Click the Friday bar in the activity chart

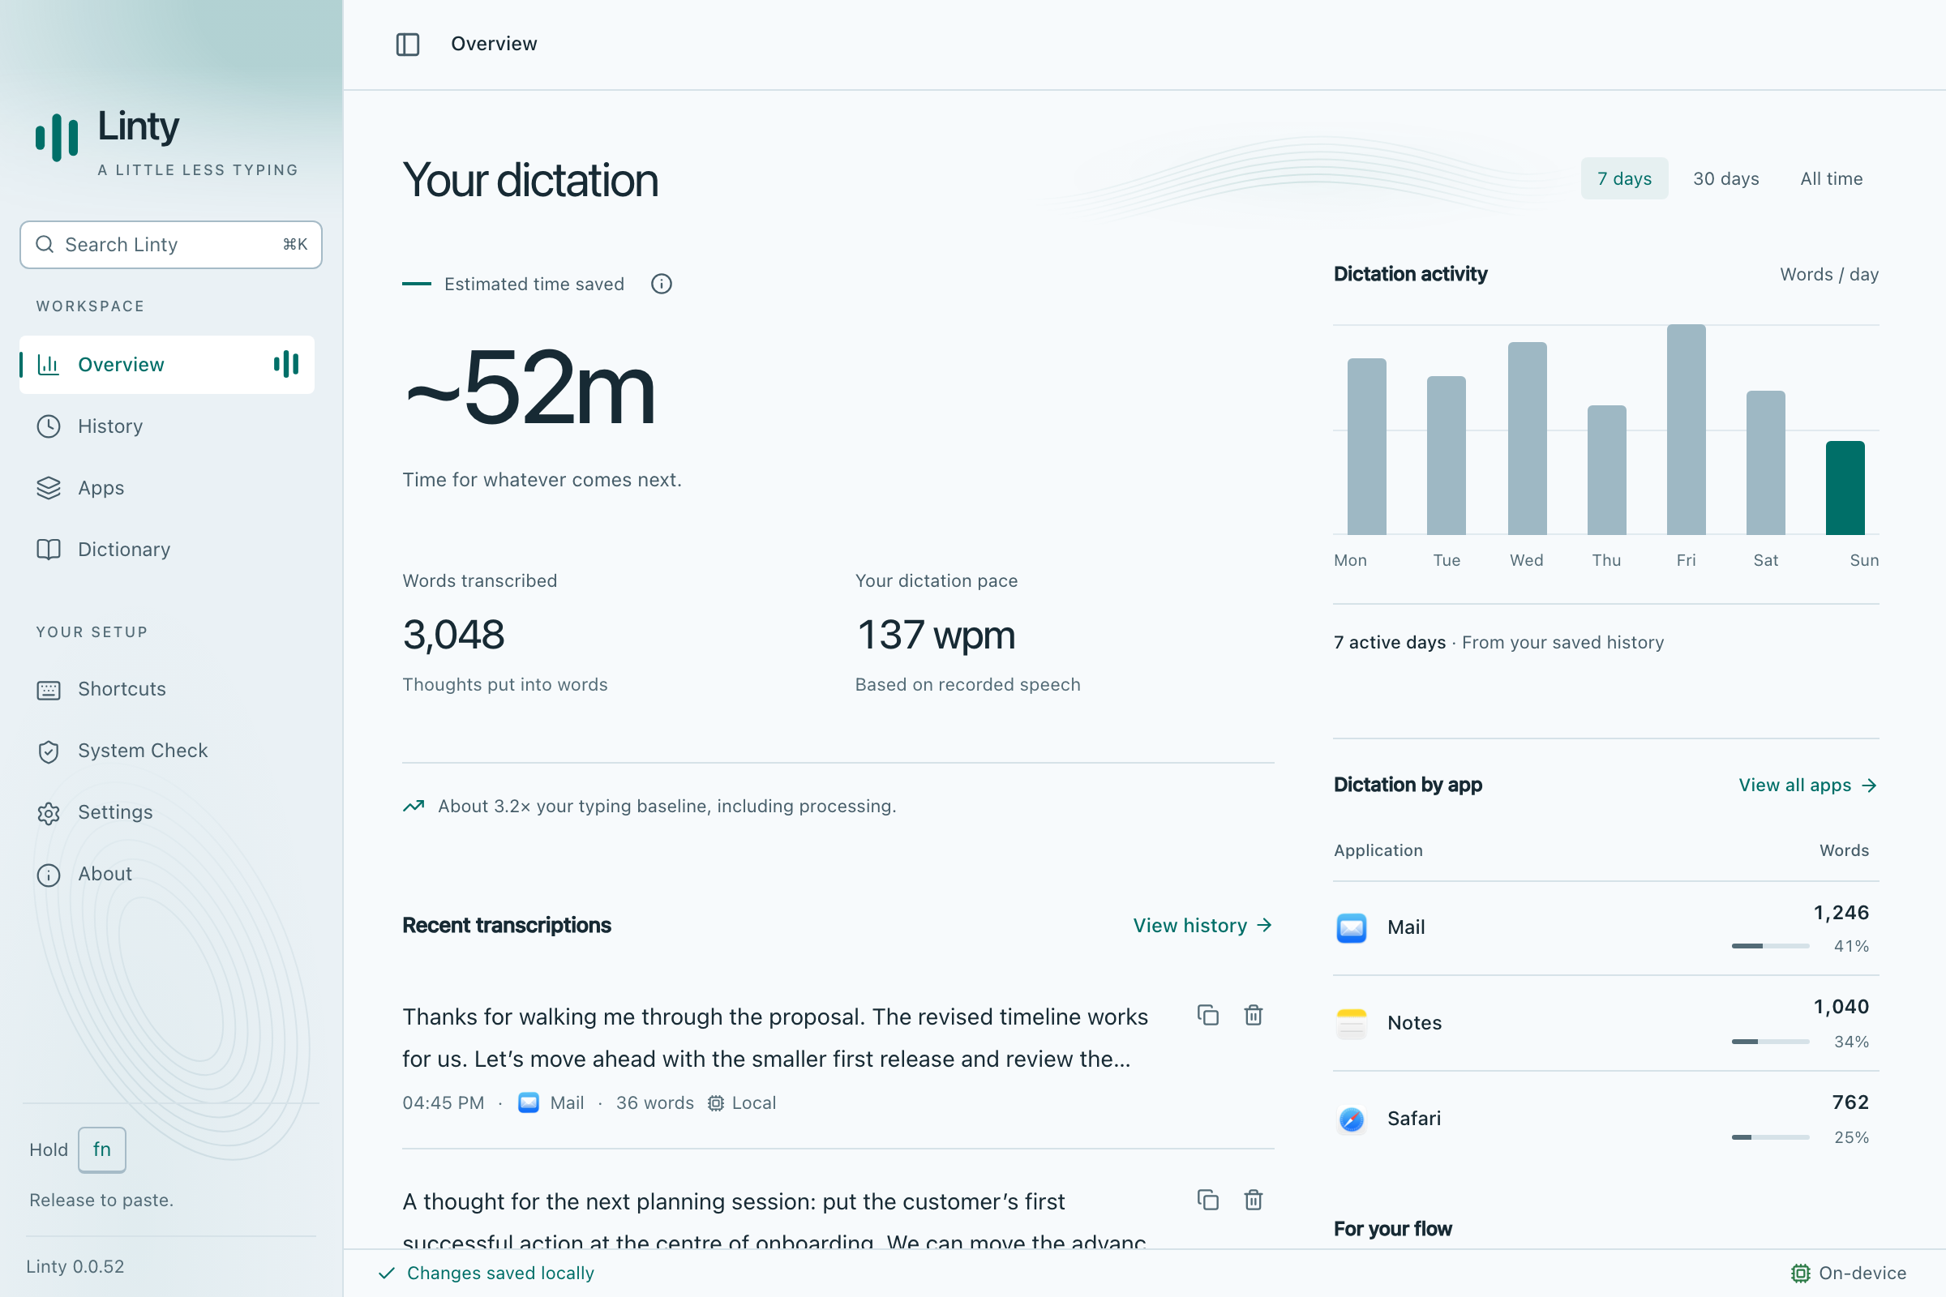pos(1686,430)
